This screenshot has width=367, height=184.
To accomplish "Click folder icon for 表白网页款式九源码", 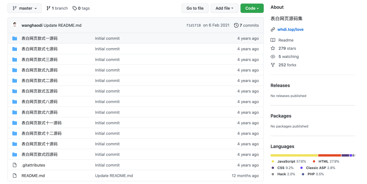I will 15,70.
